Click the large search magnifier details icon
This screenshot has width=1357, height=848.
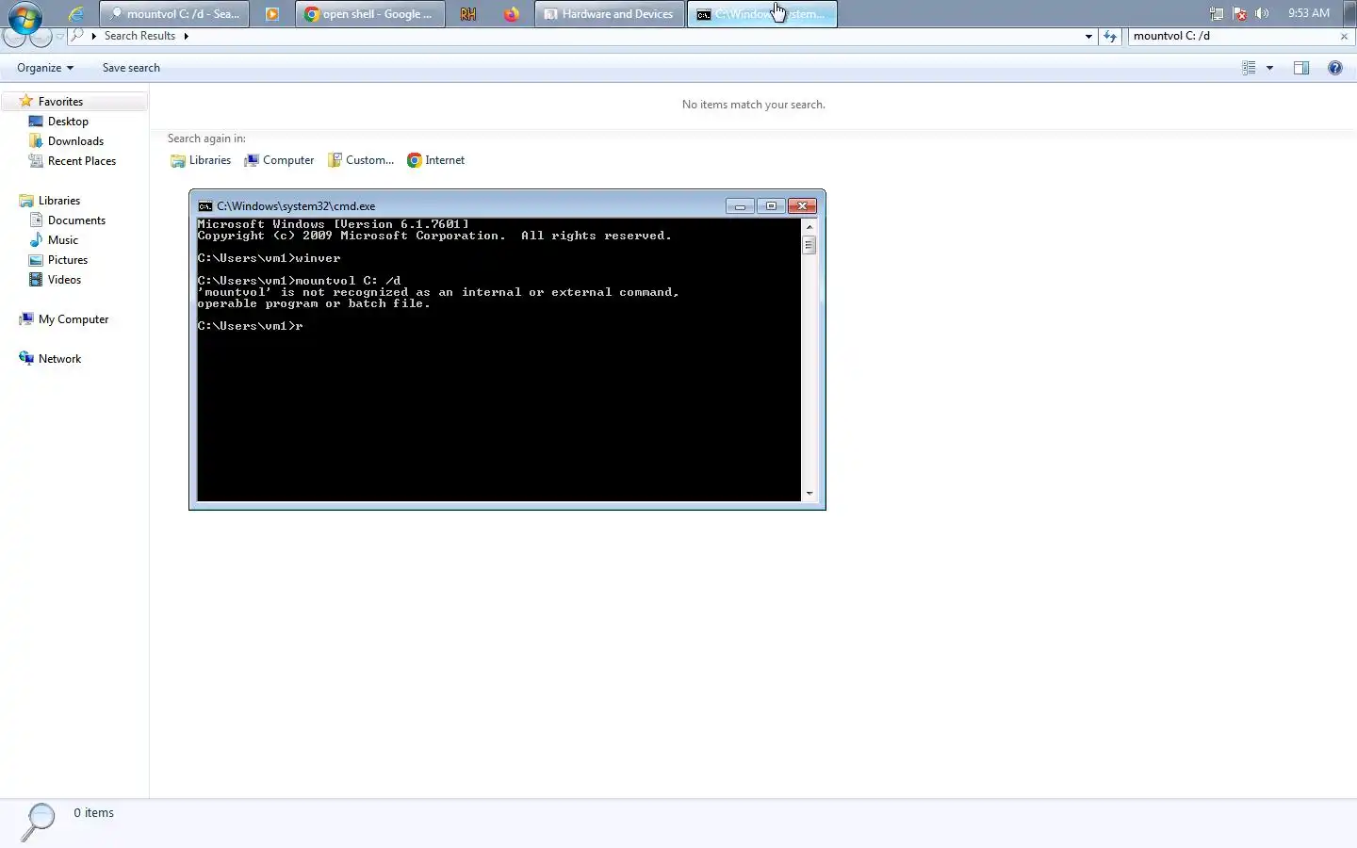pos(38,822)
